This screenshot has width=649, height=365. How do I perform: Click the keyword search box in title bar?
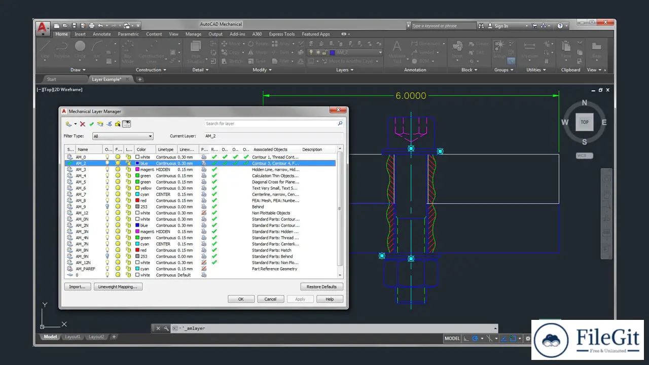(x=443, y=26)
